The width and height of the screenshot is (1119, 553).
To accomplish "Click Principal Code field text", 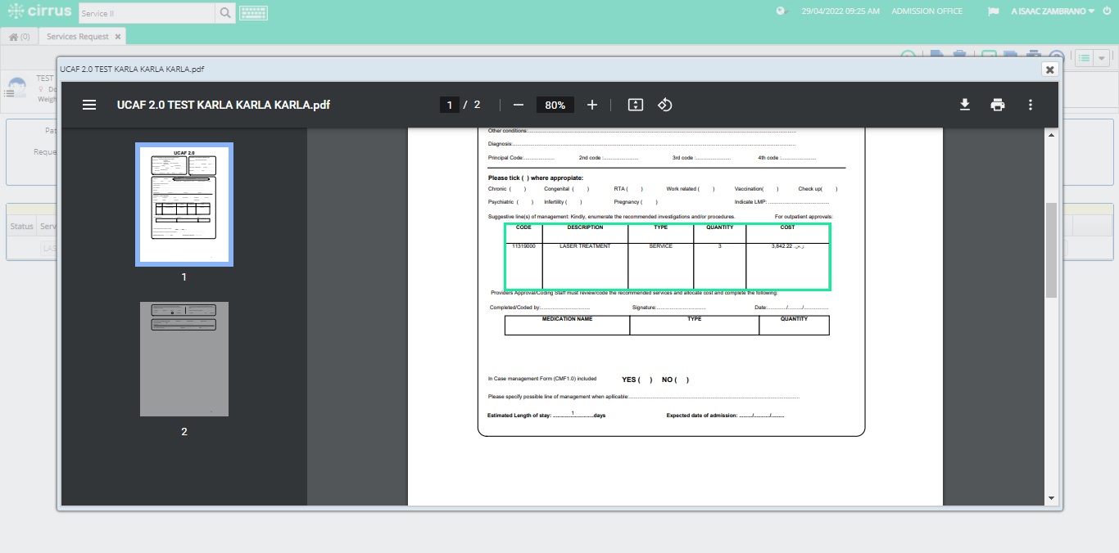I will tap(521, 158).
